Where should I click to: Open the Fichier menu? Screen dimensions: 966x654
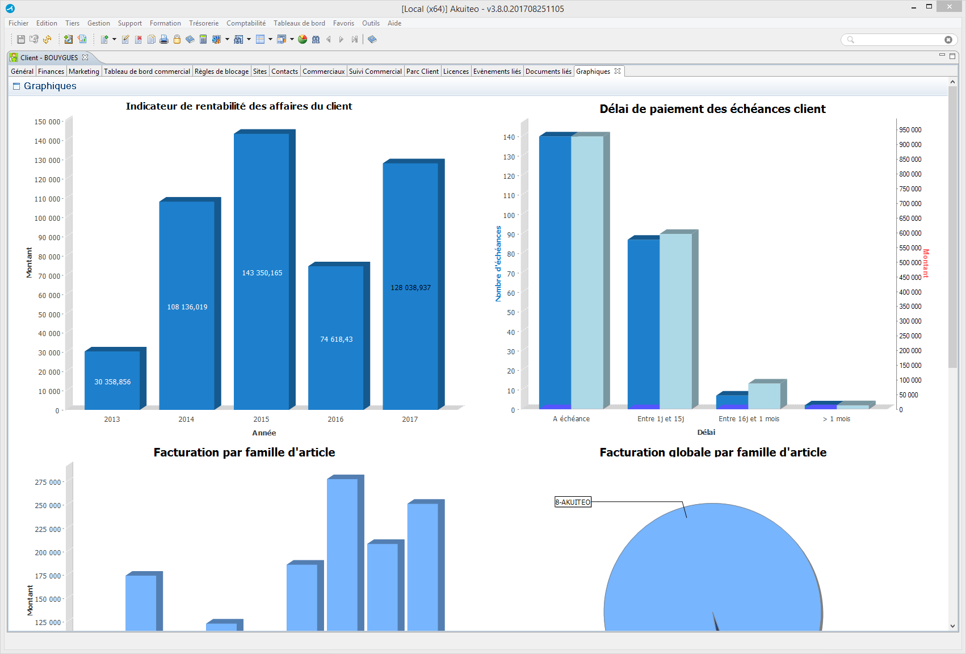[18, 23]
